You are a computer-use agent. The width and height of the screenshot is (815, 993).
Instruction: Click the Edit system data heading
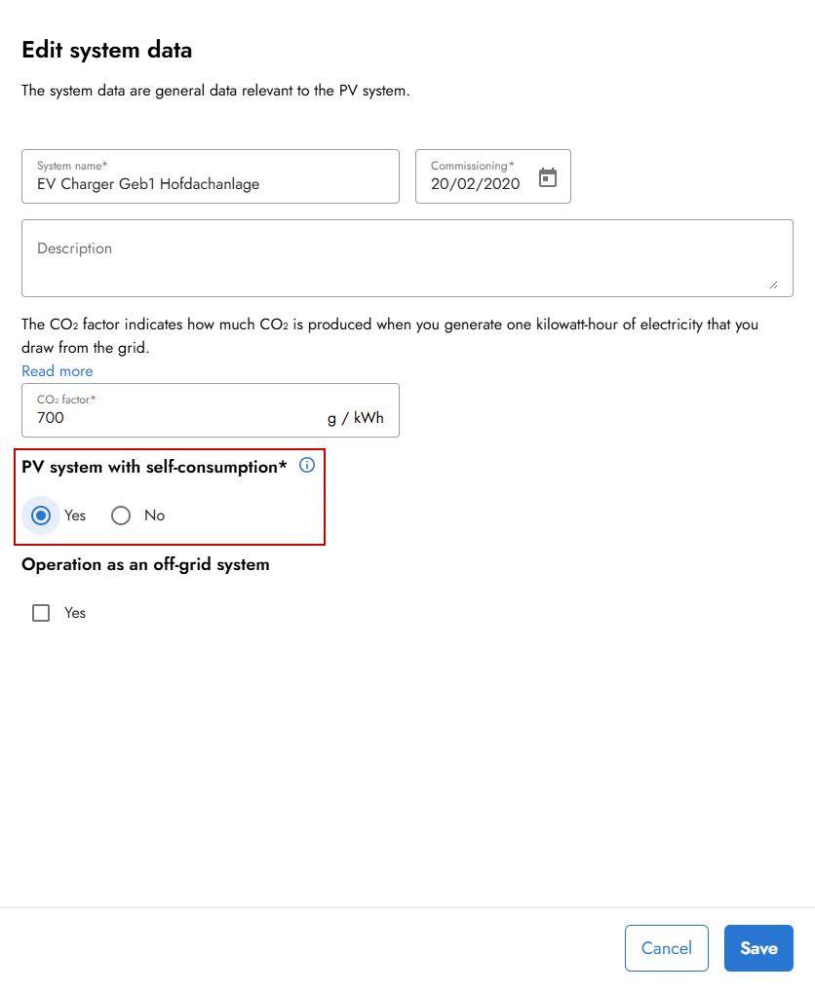(x=107, y=50)
